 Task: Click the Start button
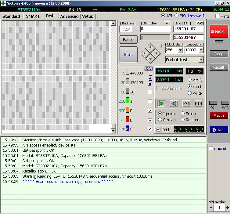coord(128,54)
